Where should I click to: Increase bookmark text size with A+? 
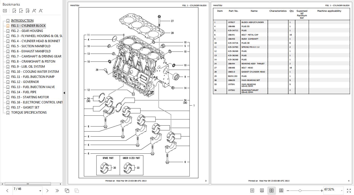pyautogui.click(x=34, y=11)
